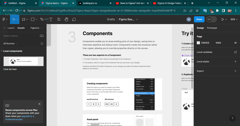Viewport: 240px width, 126px height.
Task: Switch to the Layers tab
Action: click(x=11, y=28)
